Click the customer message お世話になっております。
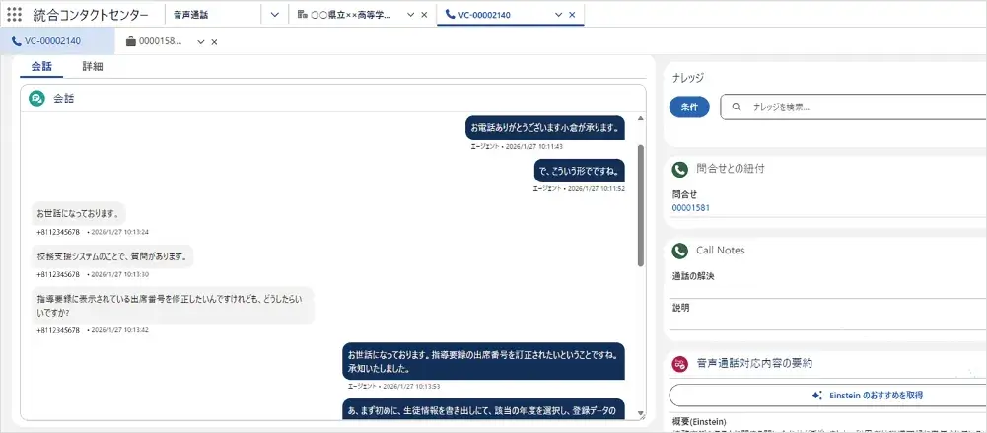 click(78, 213)
